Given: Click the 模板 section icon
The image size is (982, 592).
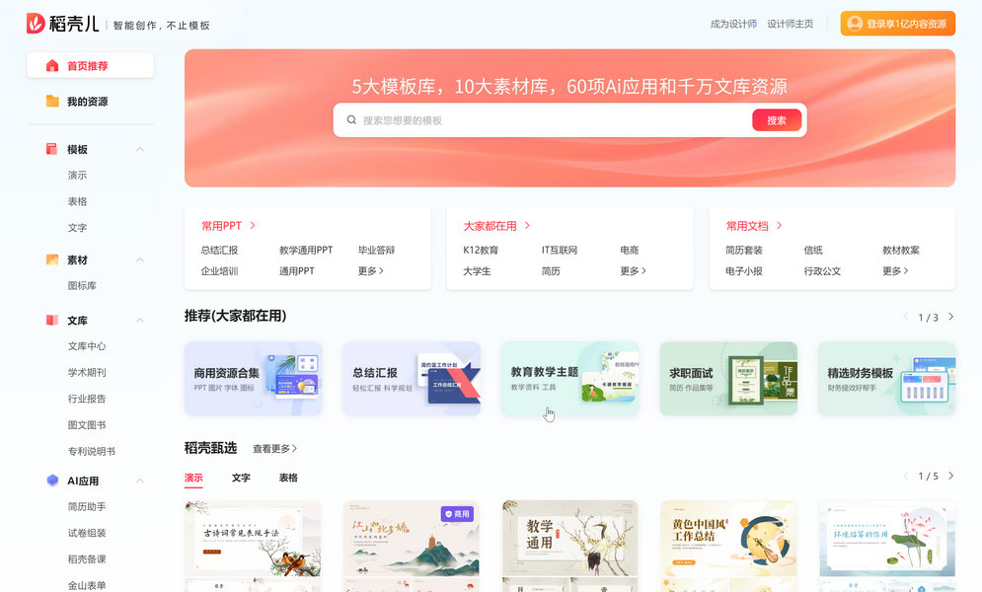Looking at the screenshot, I should tap(52, 150).
